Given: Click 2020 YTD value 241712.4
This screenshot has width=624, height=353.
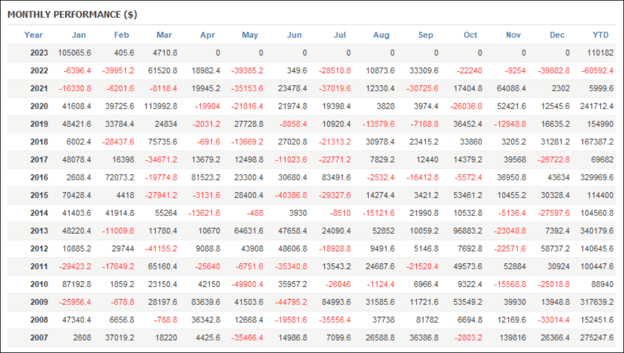Looking at the screenshot, I should (597, 106).
